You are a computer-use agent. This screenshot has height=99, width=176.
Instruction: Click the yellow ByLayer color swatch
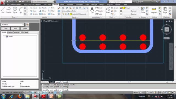(123, 8)
